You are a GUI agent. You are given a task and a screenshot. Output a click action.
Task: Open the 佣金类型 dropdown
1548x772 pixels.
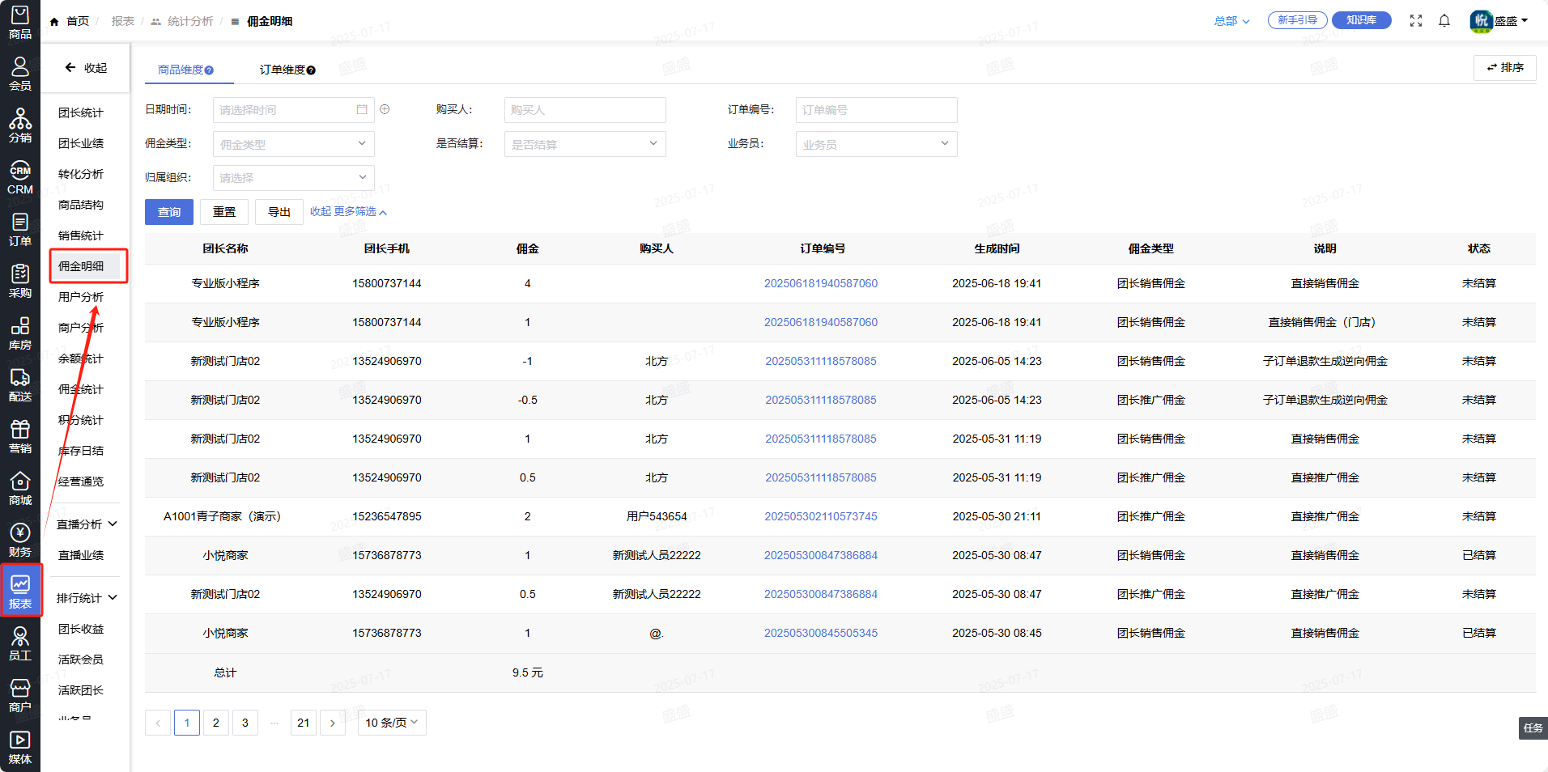(x=293, y=144)
